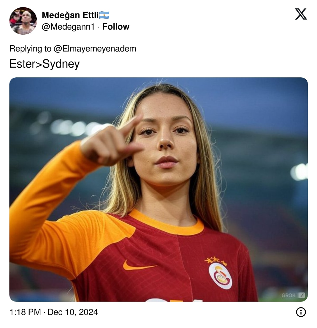This screenshot has width=317, height=328.
Task: Open the @Elmayemeyenadem mention
Action: 95,49
